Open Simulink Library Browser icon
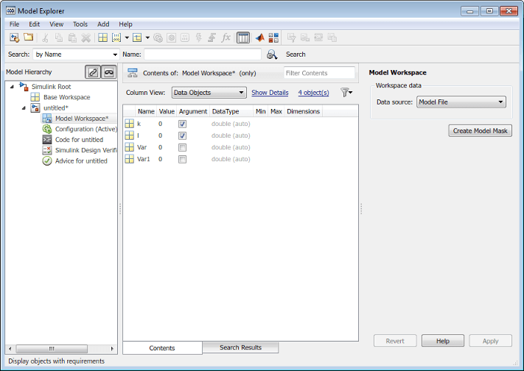Viewport: 524px width, 371px height. pyautogui.click(x=273, y=38)
